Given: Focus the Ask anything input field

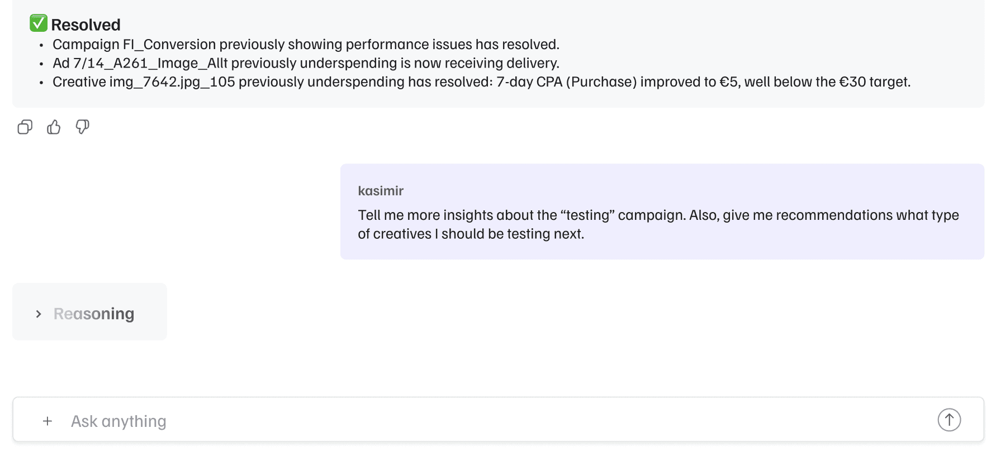Looking at the screenshot, I should [x=492, y=421].
